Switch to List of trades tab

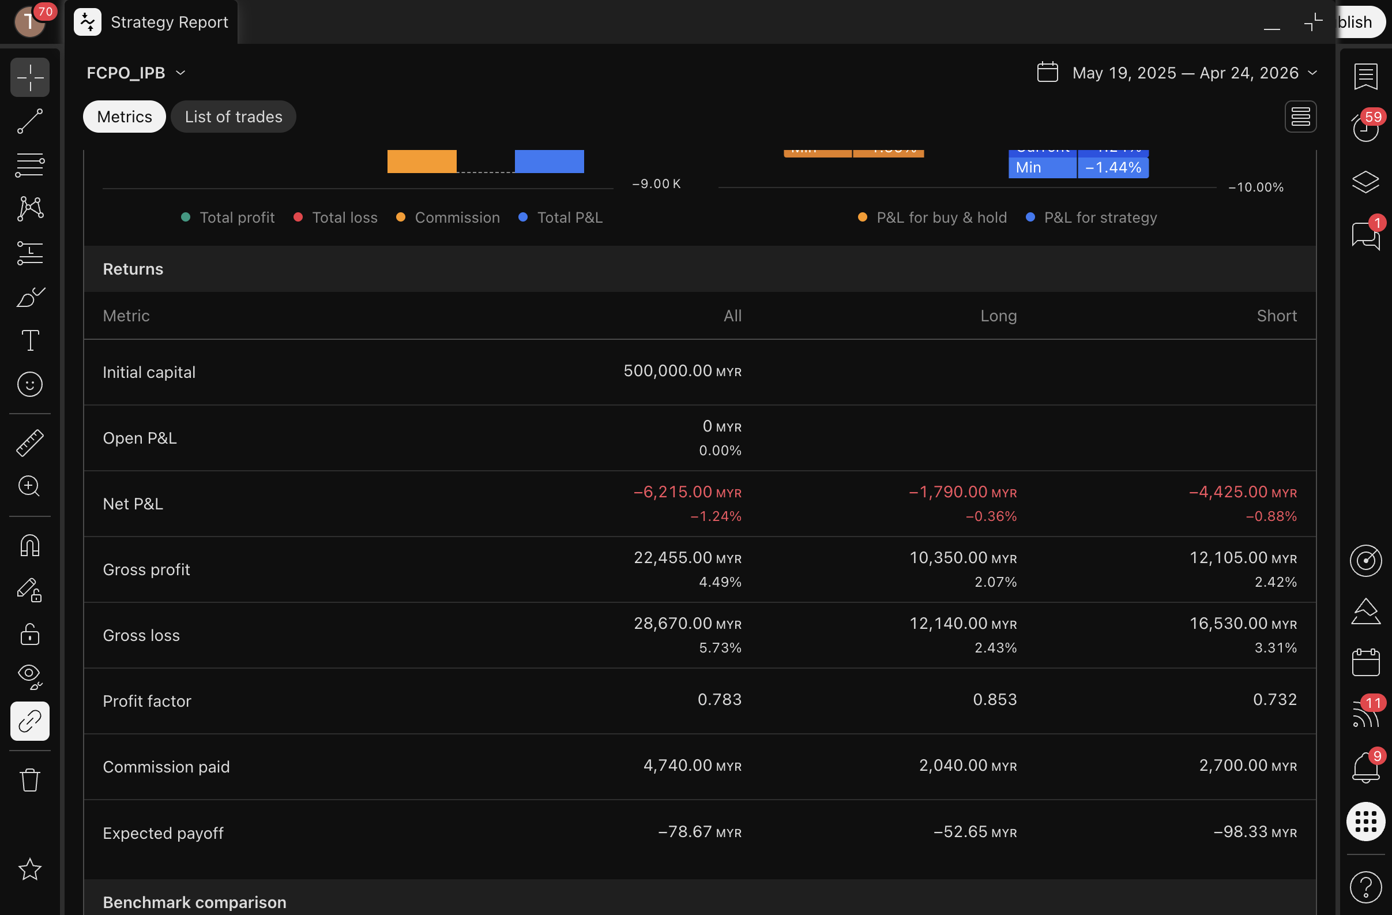point(233,117)
